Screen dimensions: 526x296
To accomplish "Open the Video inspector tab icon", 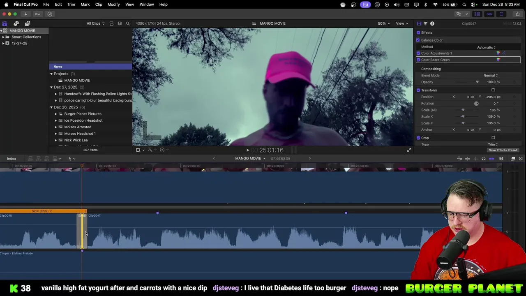I will (419, 23).
